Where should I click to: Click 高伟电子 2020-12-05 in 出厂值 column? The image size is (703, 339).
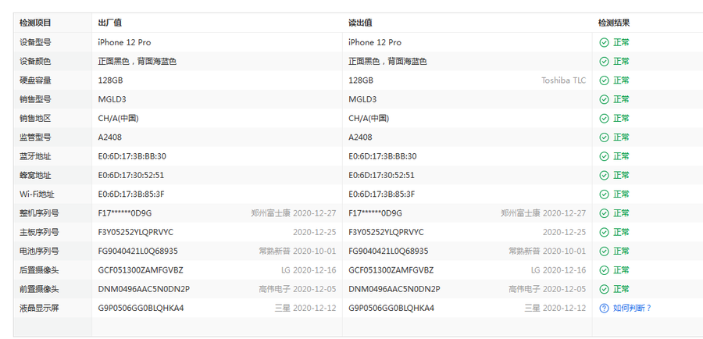point(298,289)
